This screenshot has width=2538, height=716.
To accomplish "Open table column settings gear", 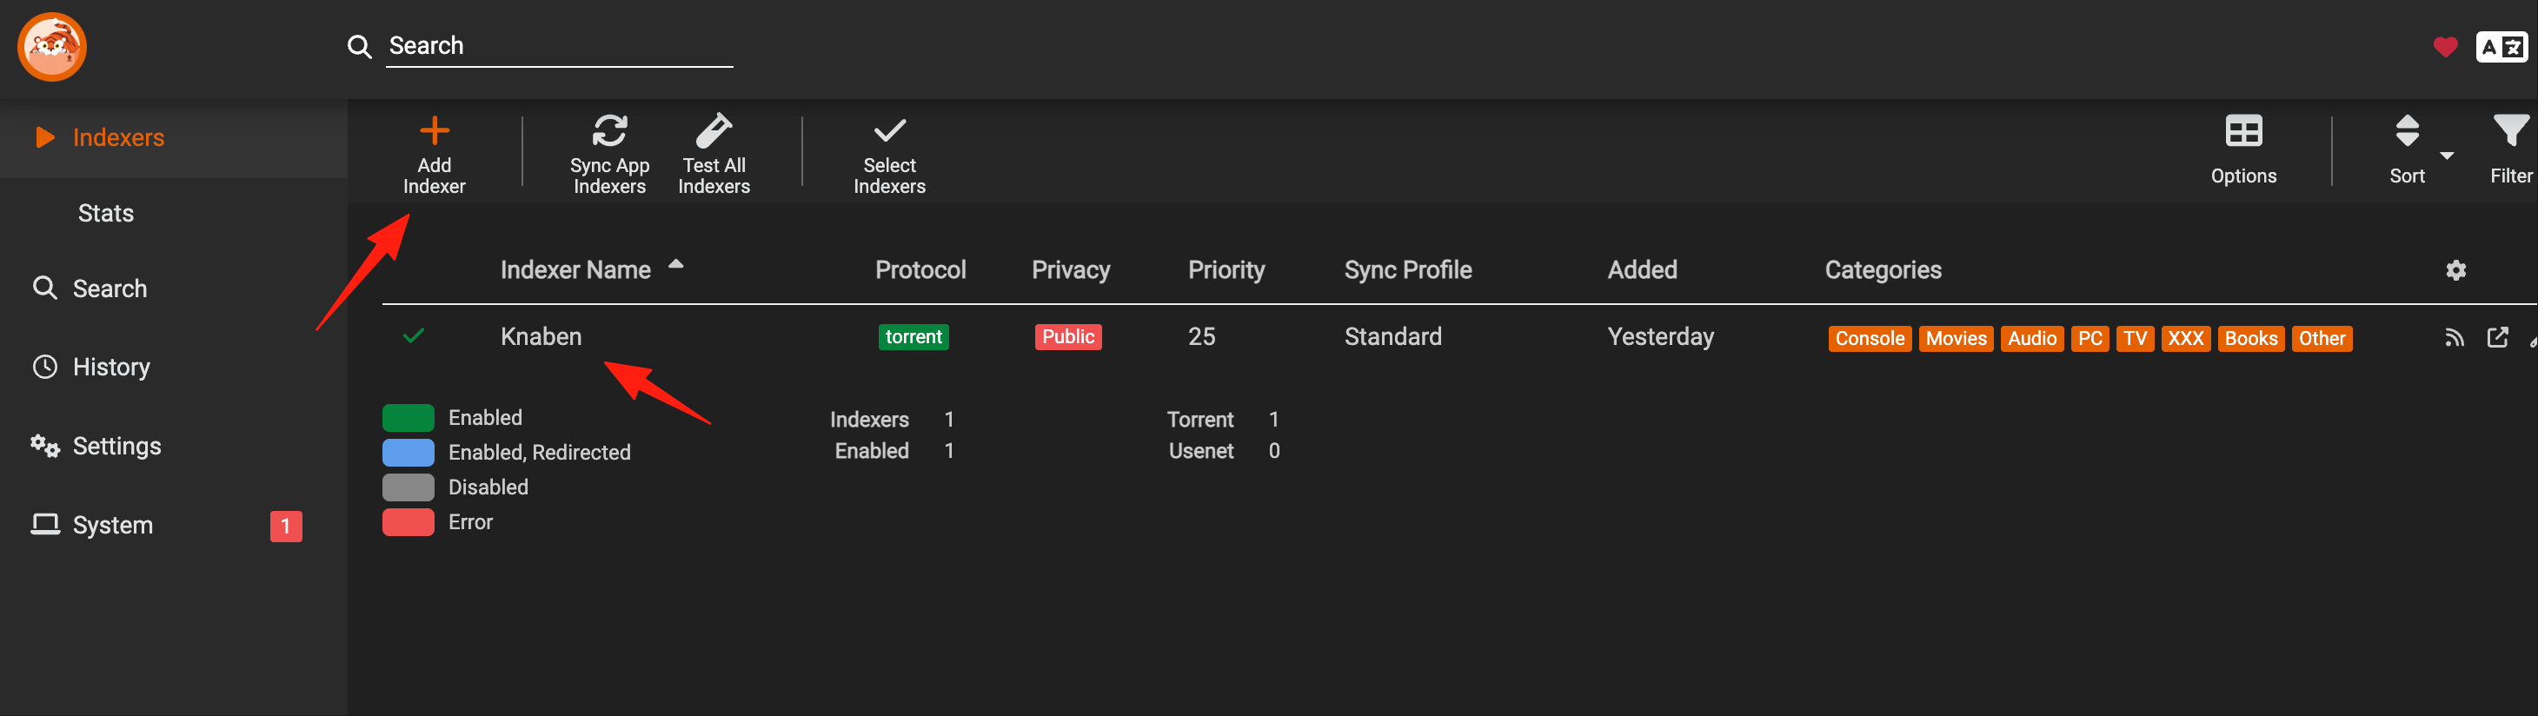I will tap(2455, 270).
